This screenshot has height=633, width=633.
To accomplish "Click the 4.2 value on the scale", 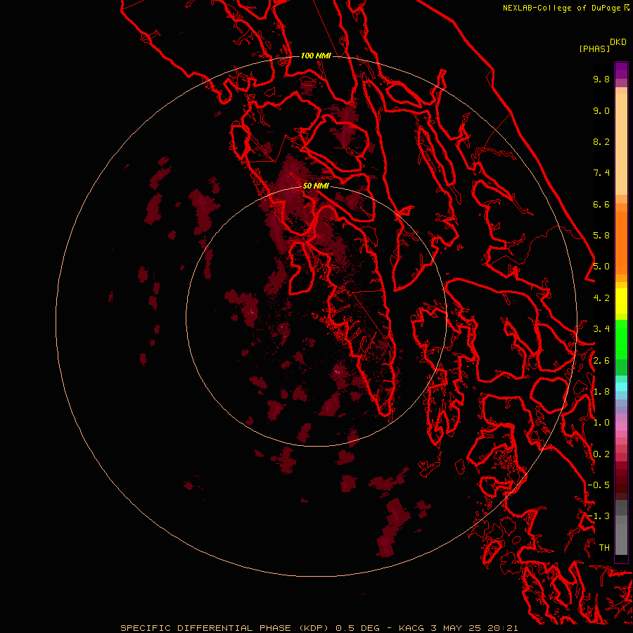I will (601, 298).
